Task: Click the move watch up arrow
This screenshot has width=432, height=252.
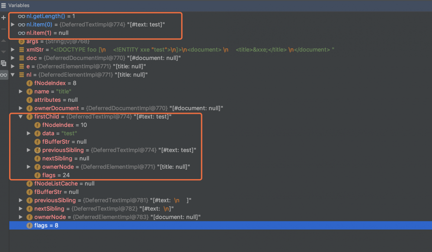Action: 3,41
